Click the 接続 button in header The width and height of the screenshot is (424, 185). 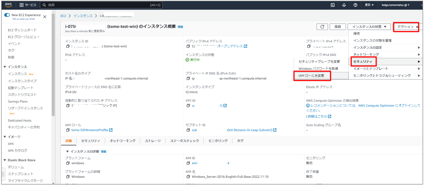pos(337,27)
